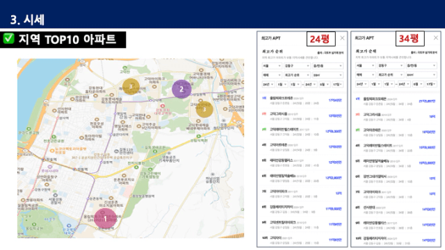Expand the 59㎡ area dropdown in 24평 panel
445x250 pixels.
(x=327, y=75)
